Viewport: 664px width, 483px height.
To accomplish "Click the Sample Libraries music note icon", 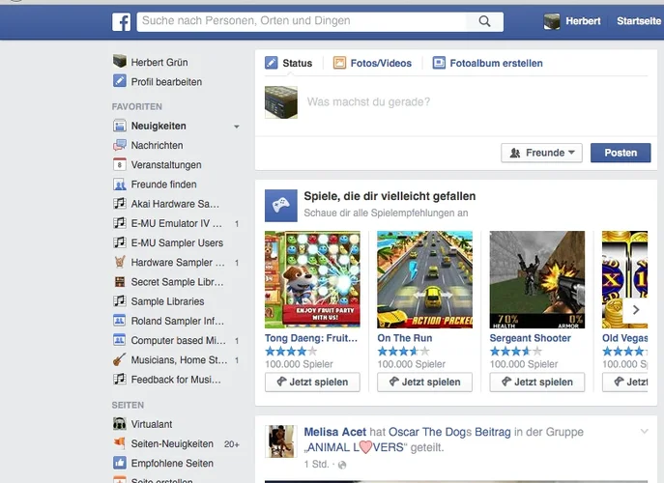I will (x=120, y=301).
